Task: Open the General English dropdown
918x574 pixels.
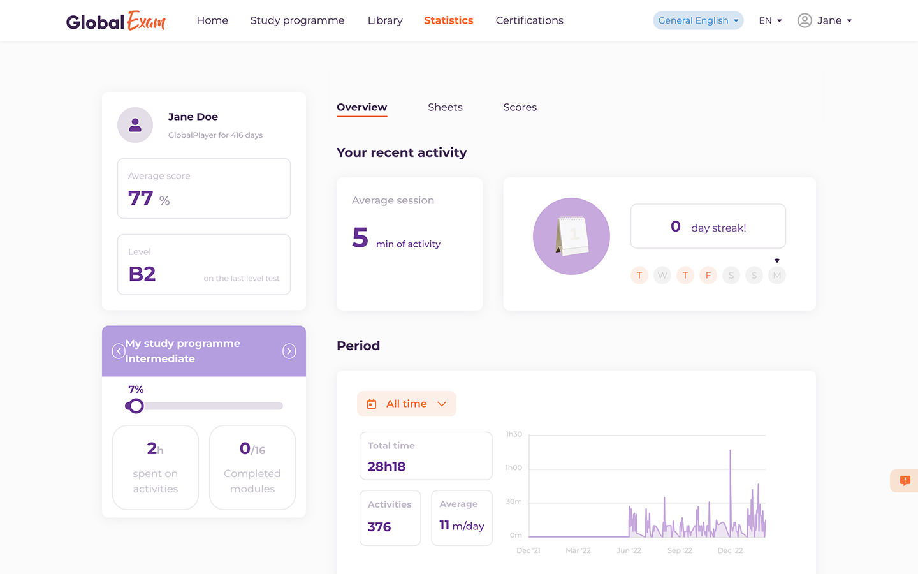Action: tap(698, 20)
